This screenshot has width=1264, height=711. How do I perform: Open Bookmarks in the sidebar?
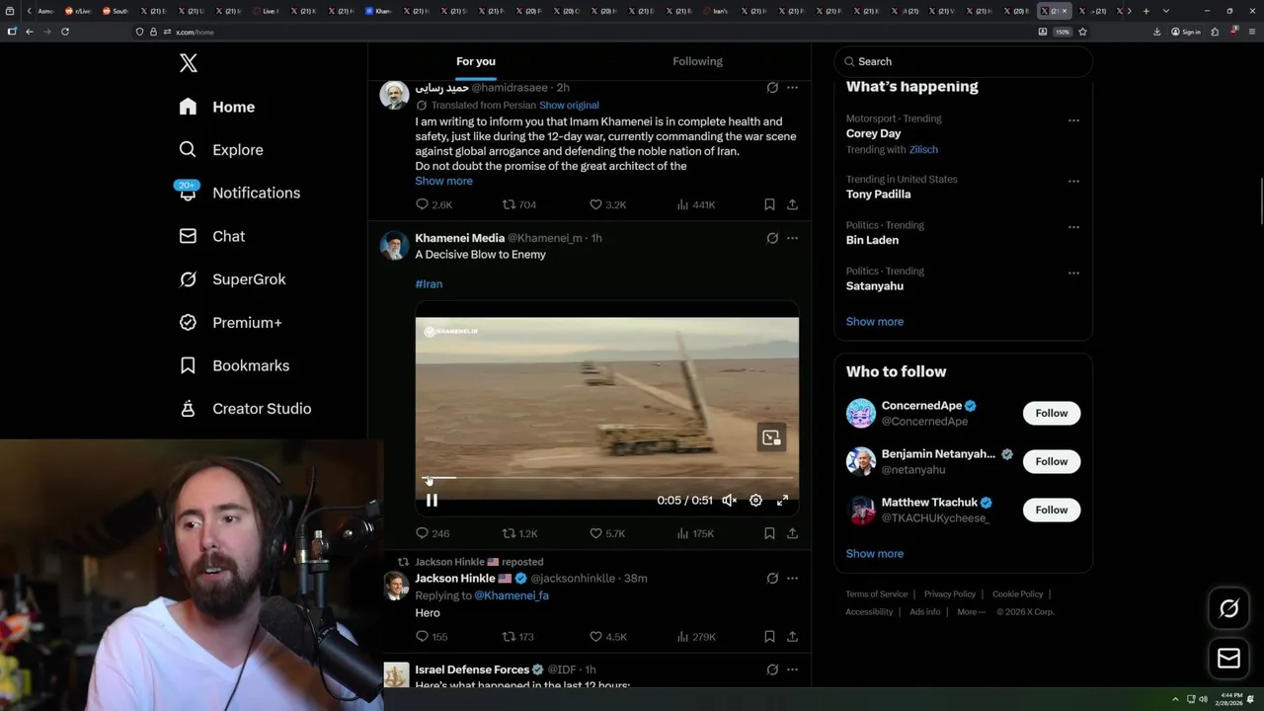234,365
